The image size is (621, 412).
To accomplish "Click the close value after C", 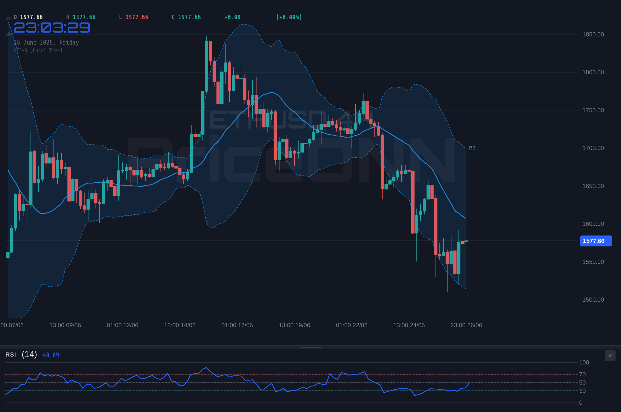I will (x=190, y=17).
